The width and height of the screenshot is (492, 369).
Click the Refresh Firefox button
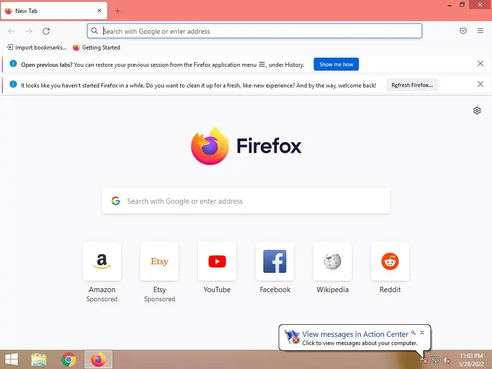point(412,85)
